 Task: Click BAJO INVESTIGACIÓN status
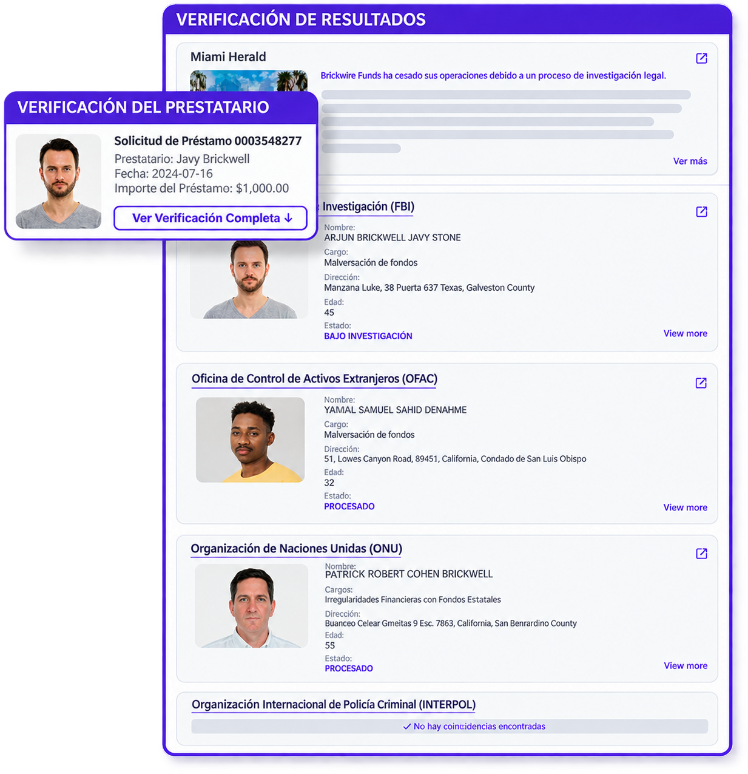tap(368, 336)
